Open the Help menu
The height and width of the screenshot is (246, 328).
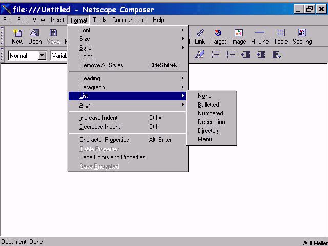pyautogui.click(x=158, y=20)
